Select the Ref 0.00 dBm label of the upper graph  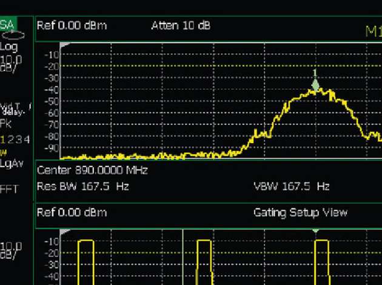[72, 25]
